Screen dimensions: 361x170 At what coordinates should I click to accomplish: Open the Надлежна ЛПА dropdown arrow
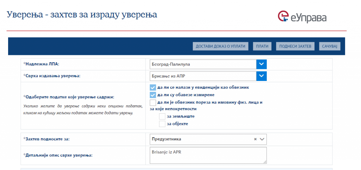[x=262, y=64]
